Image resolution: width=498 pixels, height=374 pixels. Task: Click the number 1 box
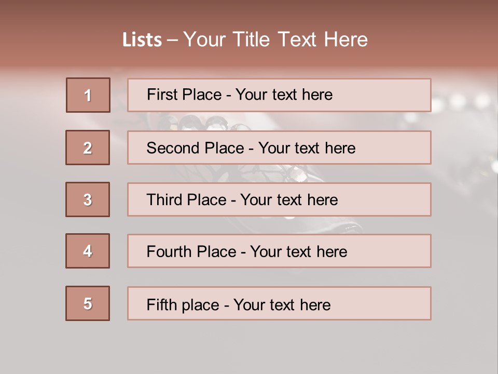tap(88, 95)
